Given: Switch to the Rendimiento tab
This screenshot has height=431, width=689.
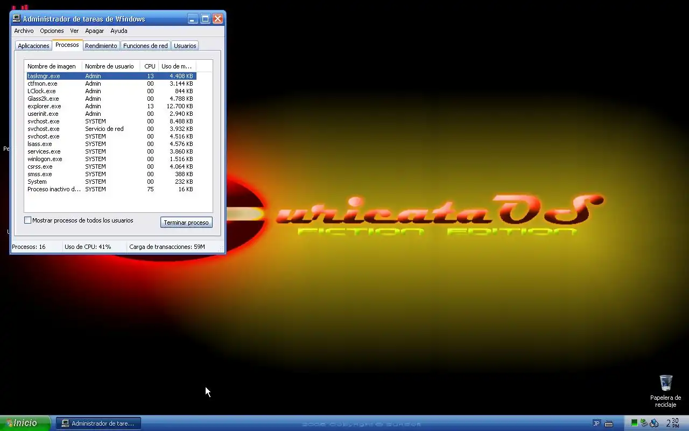Looking at the screenshot, I should [101, 46].
